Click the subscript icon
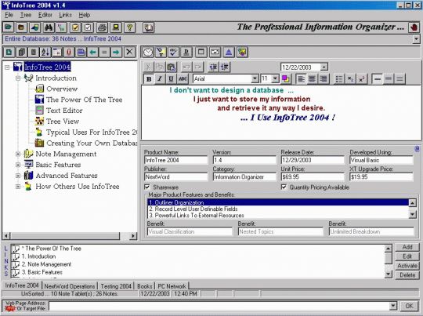The height and width of the screenshot is (316, 423). point(350,79)
